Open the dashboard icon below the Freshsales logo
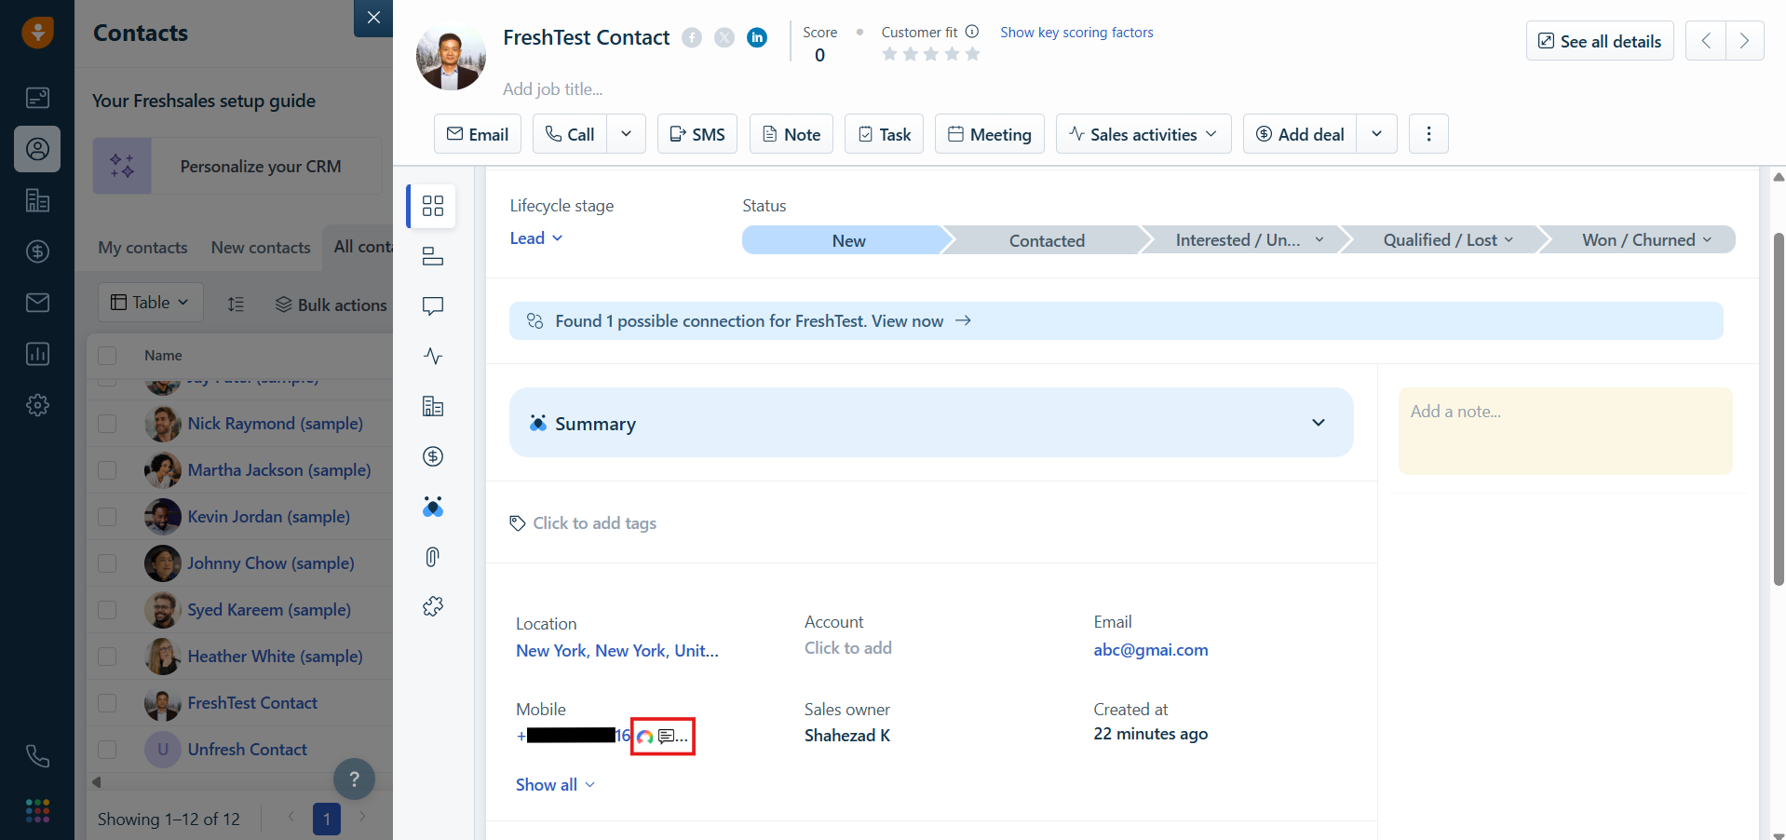 37,98
